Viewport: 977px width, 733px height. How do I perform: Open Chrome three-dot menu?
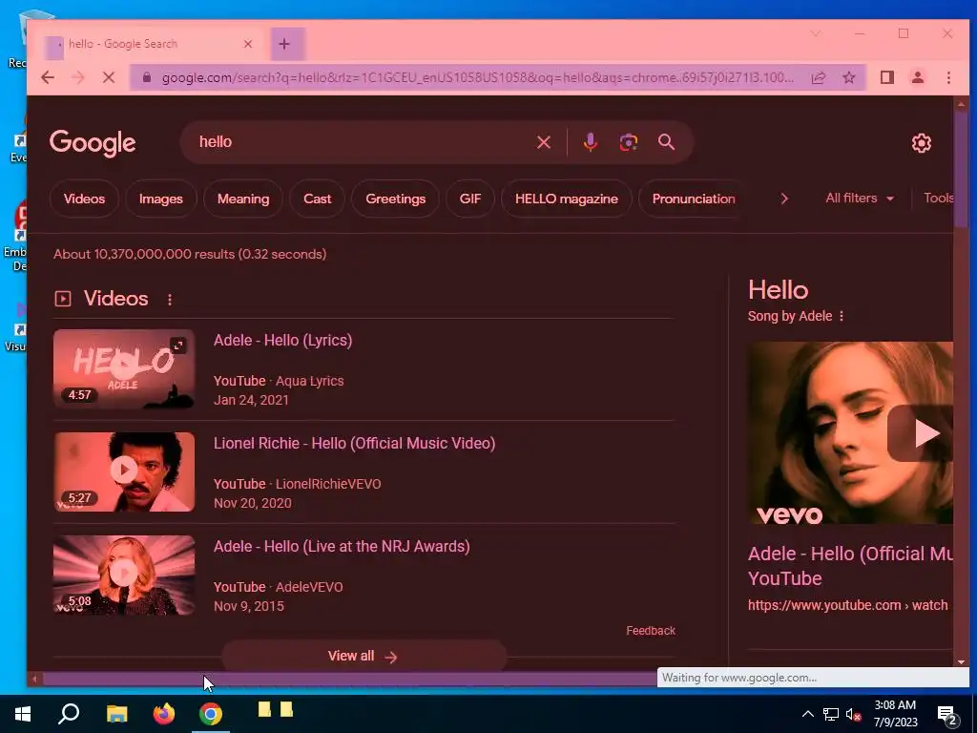(948, 77)
